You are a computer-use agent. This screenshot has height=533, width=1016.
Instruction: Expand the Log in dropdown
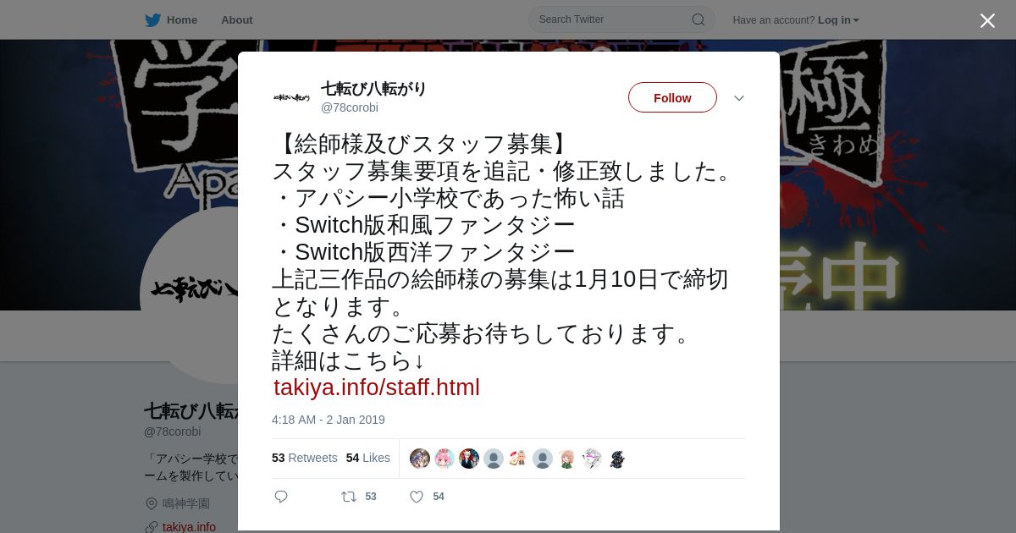(838, 19)
